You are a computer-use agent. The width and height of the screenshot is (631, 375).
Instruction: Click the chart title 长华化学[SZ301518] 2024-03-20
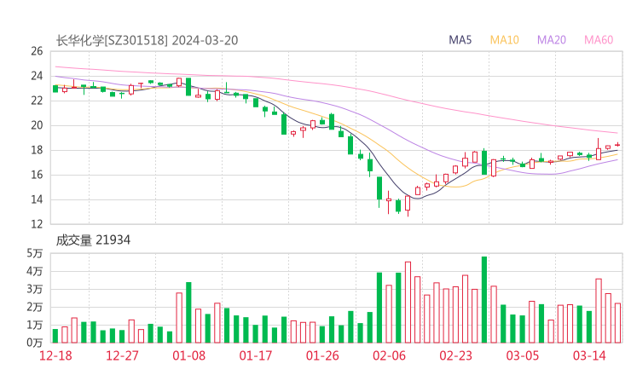point(147,40)
